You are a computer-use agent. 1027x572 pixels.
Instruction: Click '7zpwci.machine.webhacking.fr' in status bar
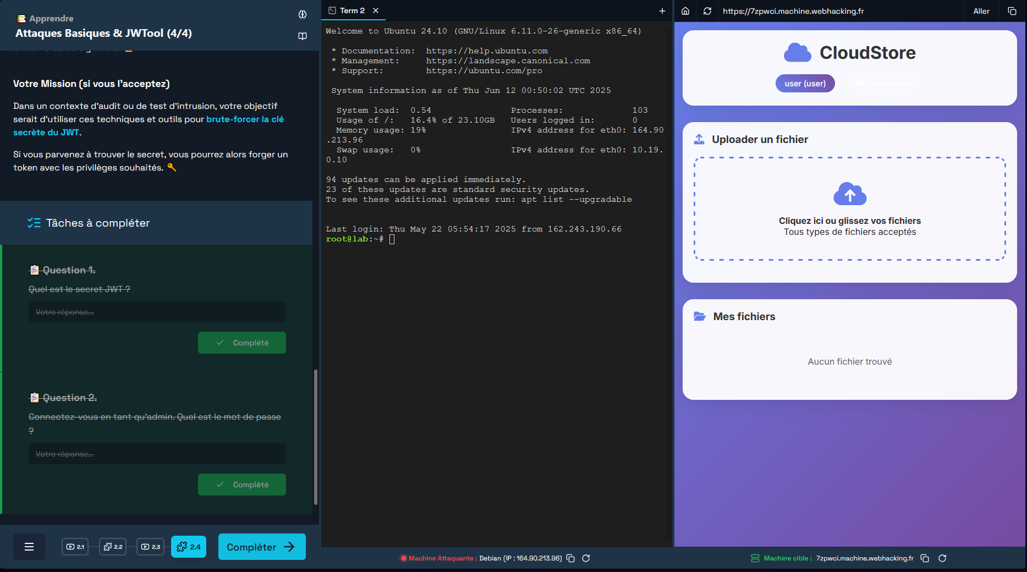[x=865, y=558]
